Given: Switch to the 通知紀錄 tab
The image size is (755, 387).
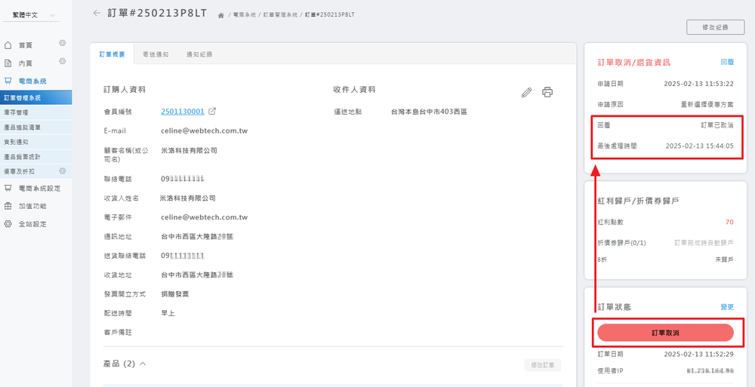Looking at the screenshot, I should [199, 55].
